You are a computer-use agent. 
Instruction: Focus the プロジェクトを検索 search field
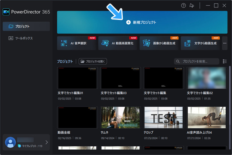[x=196, y=61]
